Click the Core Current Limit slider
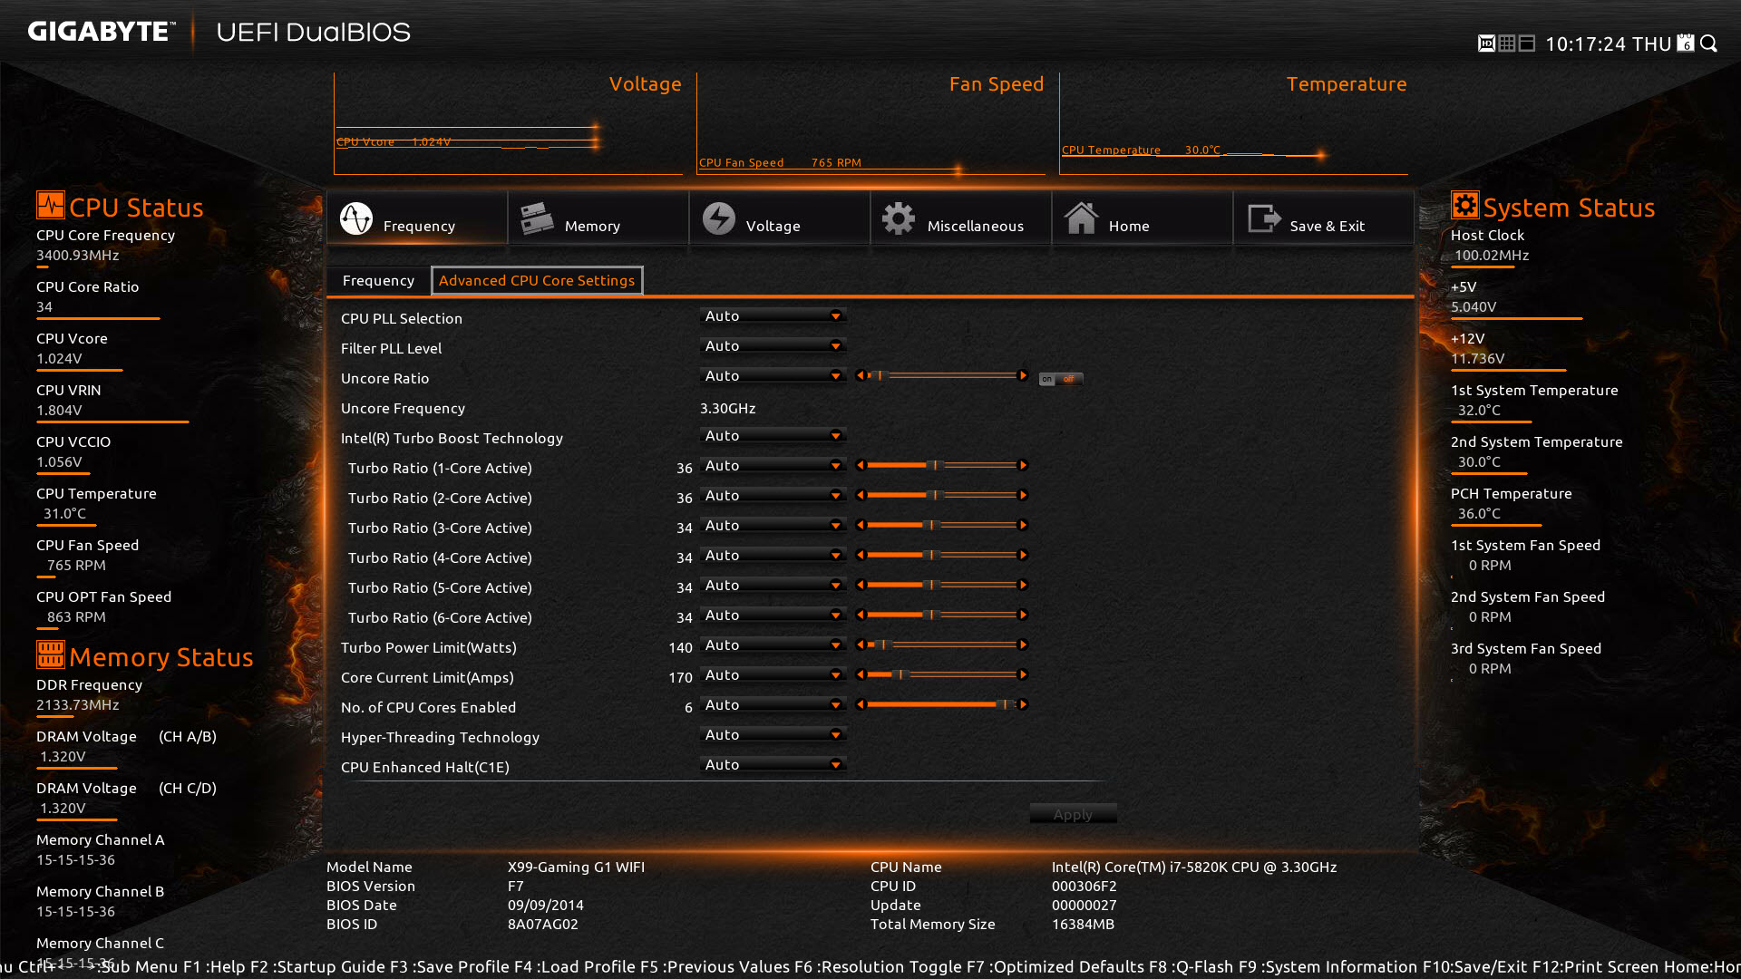The width and height of the screenshot is (1741, 979). click(941, 674)
